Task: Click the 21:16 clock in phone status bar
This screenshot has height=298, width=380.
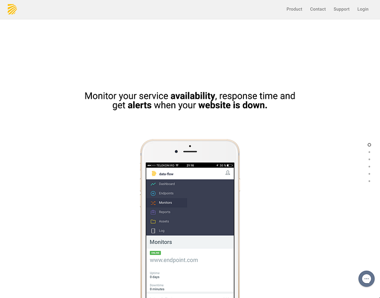Action: point(190,165)
